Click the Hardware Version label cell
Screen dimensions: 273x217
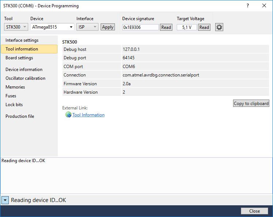(x=91, y=92)
